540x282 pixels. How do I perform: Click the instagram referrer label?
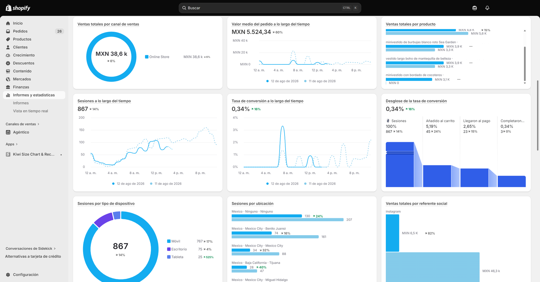coord(393,211)
